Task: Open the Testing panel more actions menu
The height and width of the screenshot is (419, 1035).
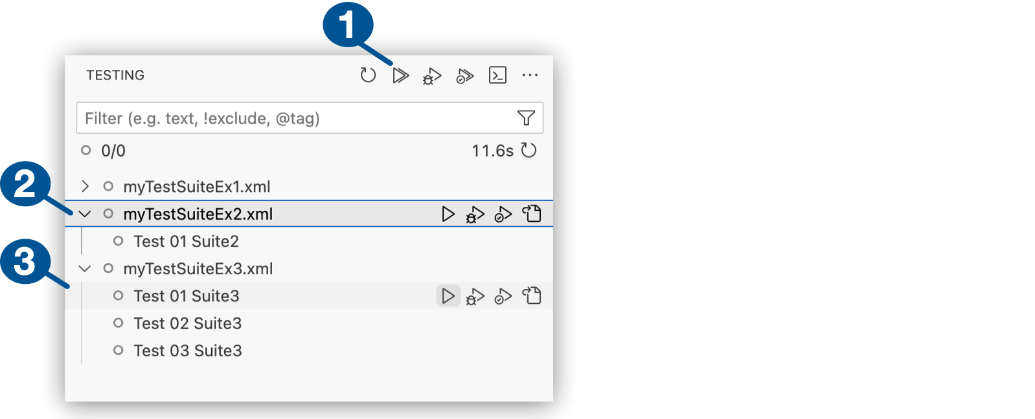Action: click(x=530, y=76)
